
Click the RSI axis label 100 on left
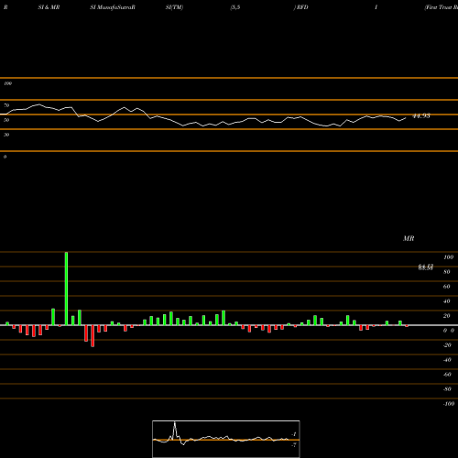pyautogui.click(x=7, y=83)
